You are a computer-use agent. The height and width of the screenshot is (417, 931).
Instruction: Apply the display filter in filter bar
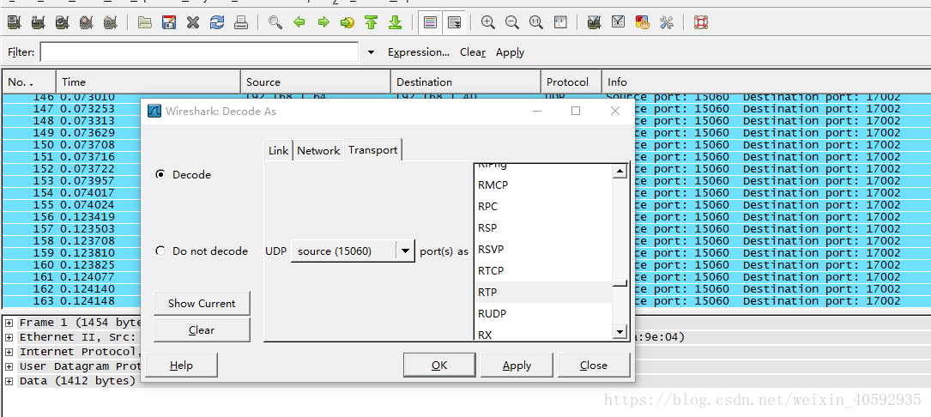[x=510, y=52]
